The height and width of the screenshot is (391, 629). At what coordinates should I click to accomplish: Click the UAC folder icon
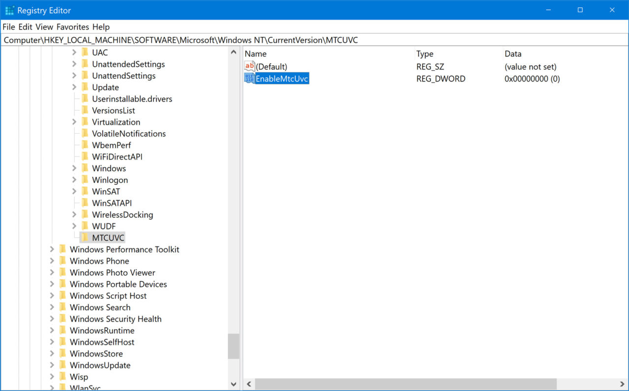(85, 53)
